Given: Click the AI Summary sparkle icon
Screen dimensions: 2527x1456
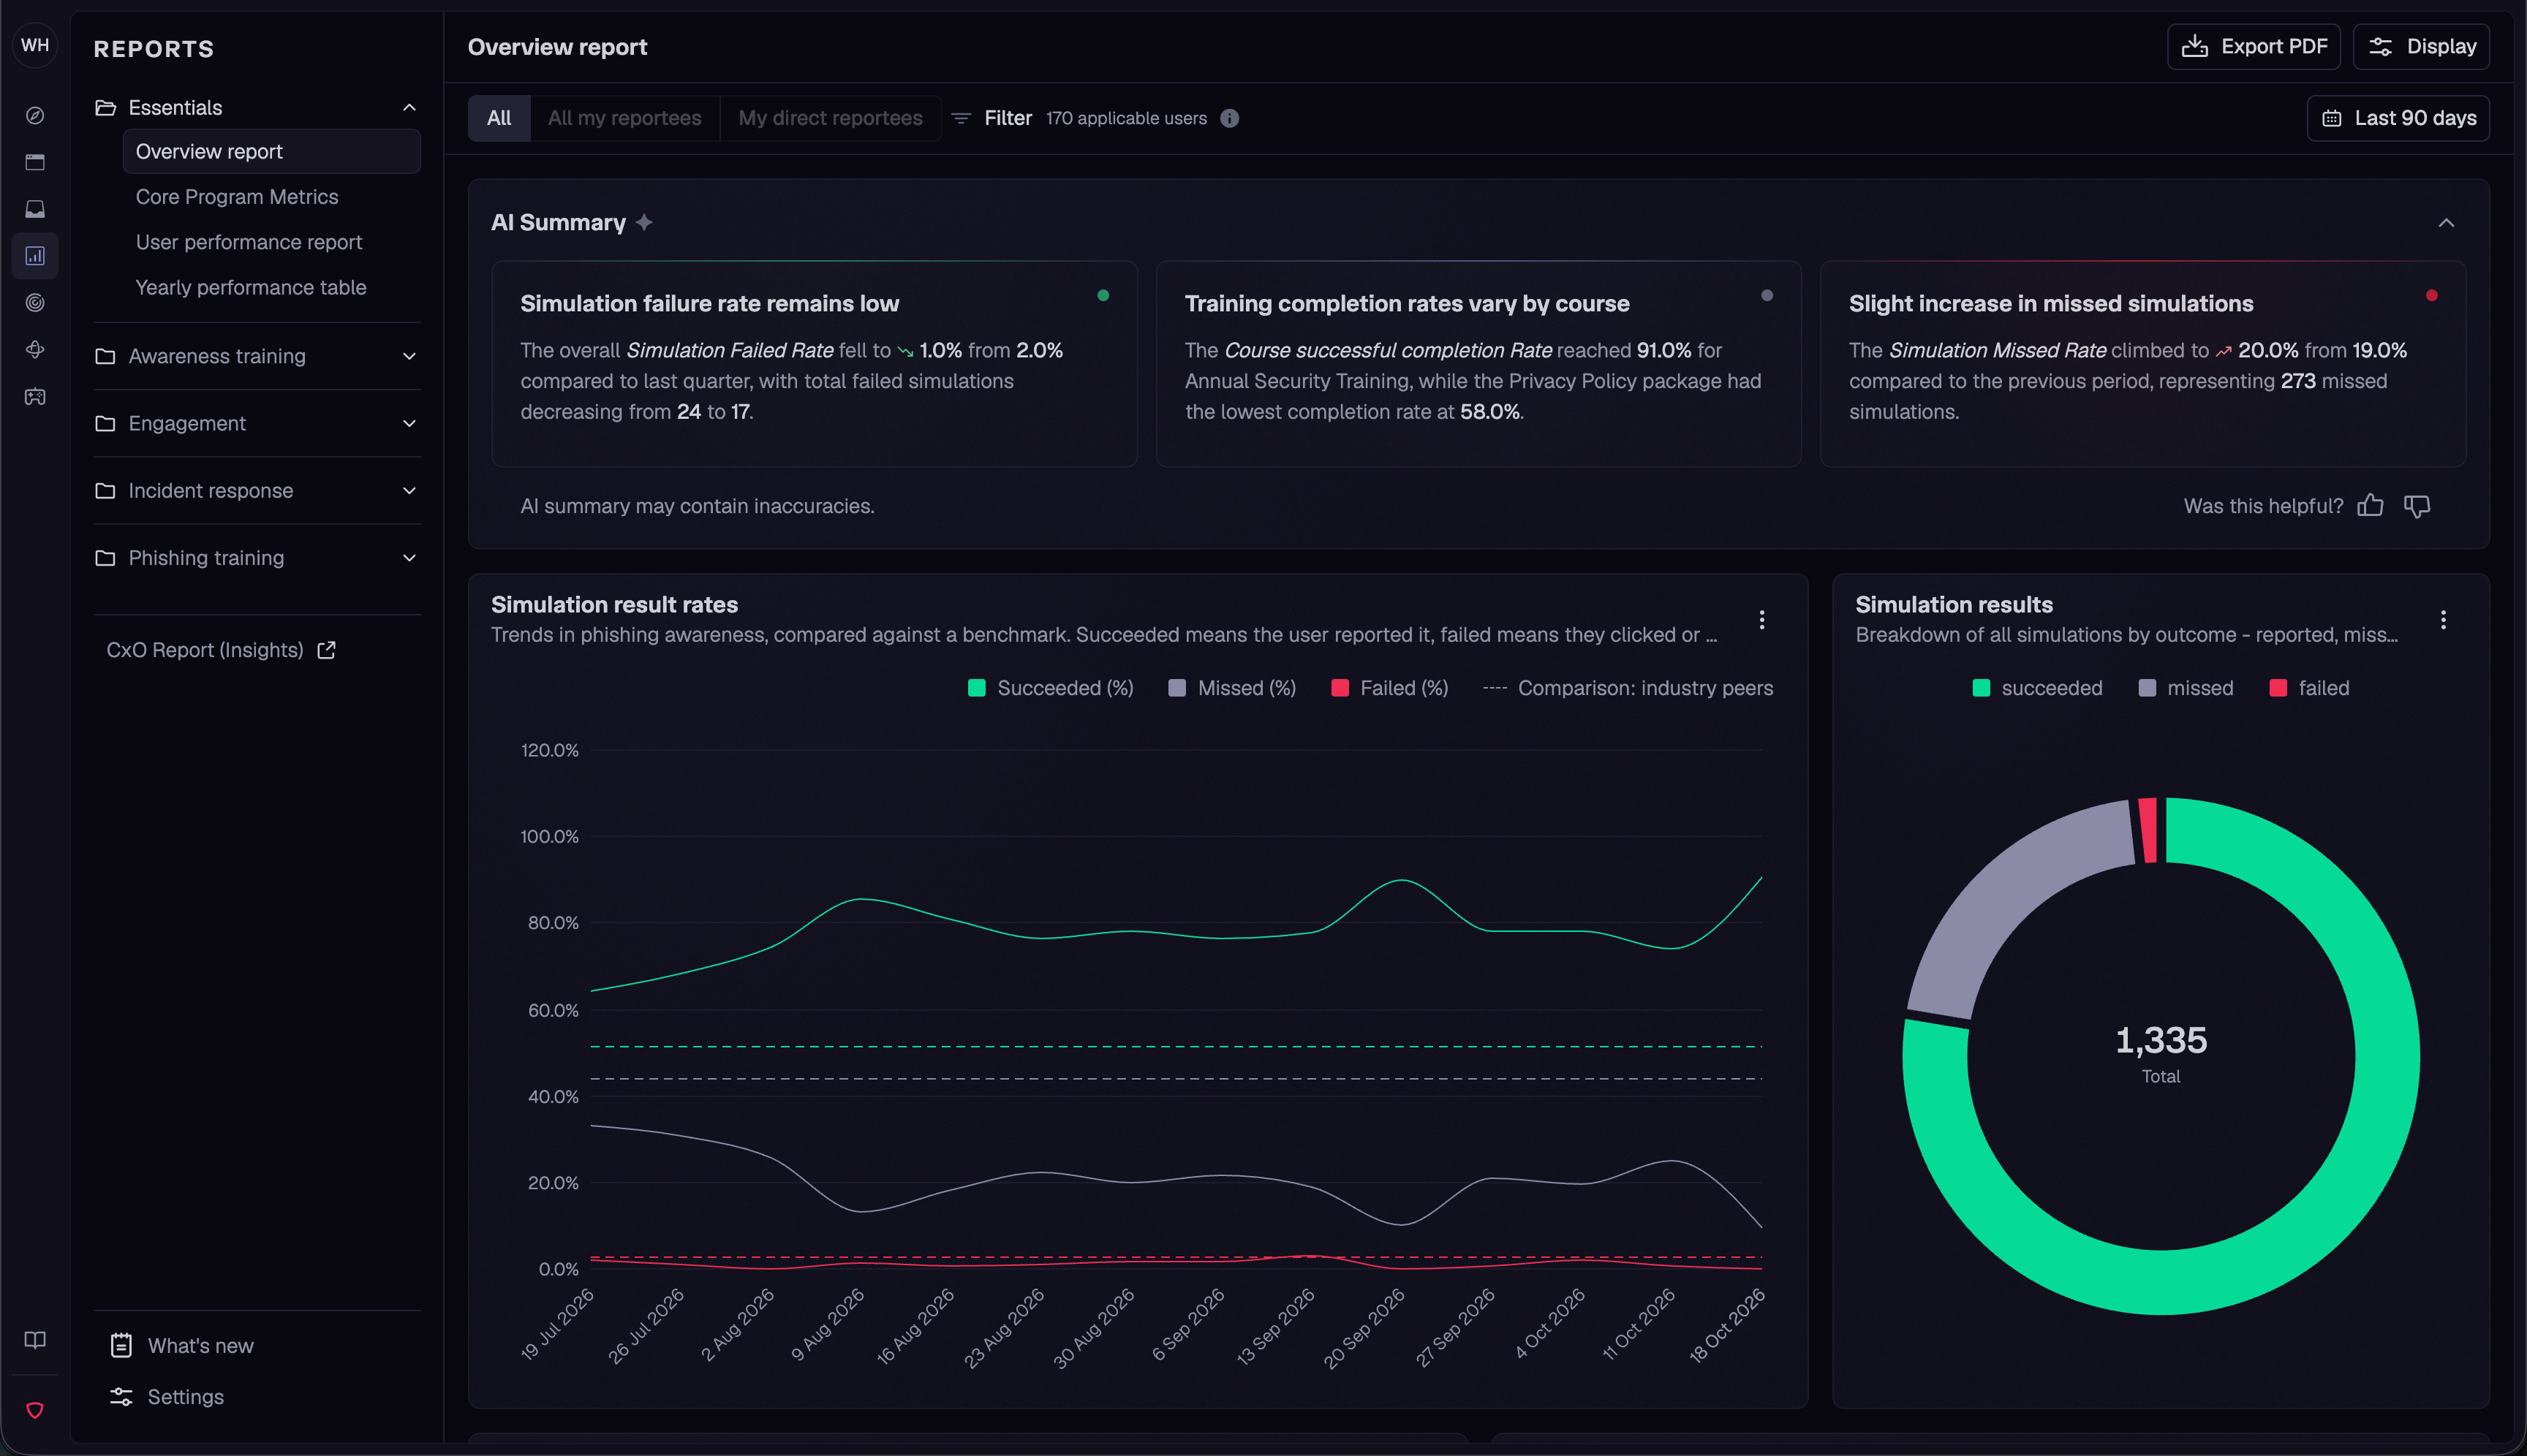Looking at the screenshot, I should [x=644, y=222].
